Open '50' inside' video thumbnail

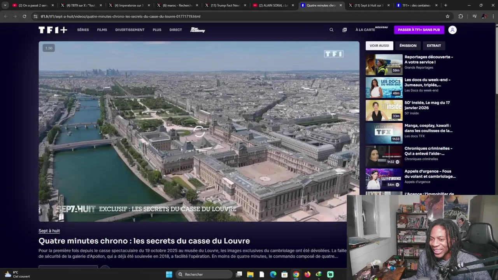(384, 110)
